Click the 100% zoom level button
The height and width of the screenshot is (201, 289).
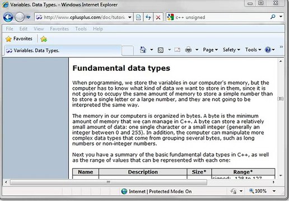tap(258, 191)
